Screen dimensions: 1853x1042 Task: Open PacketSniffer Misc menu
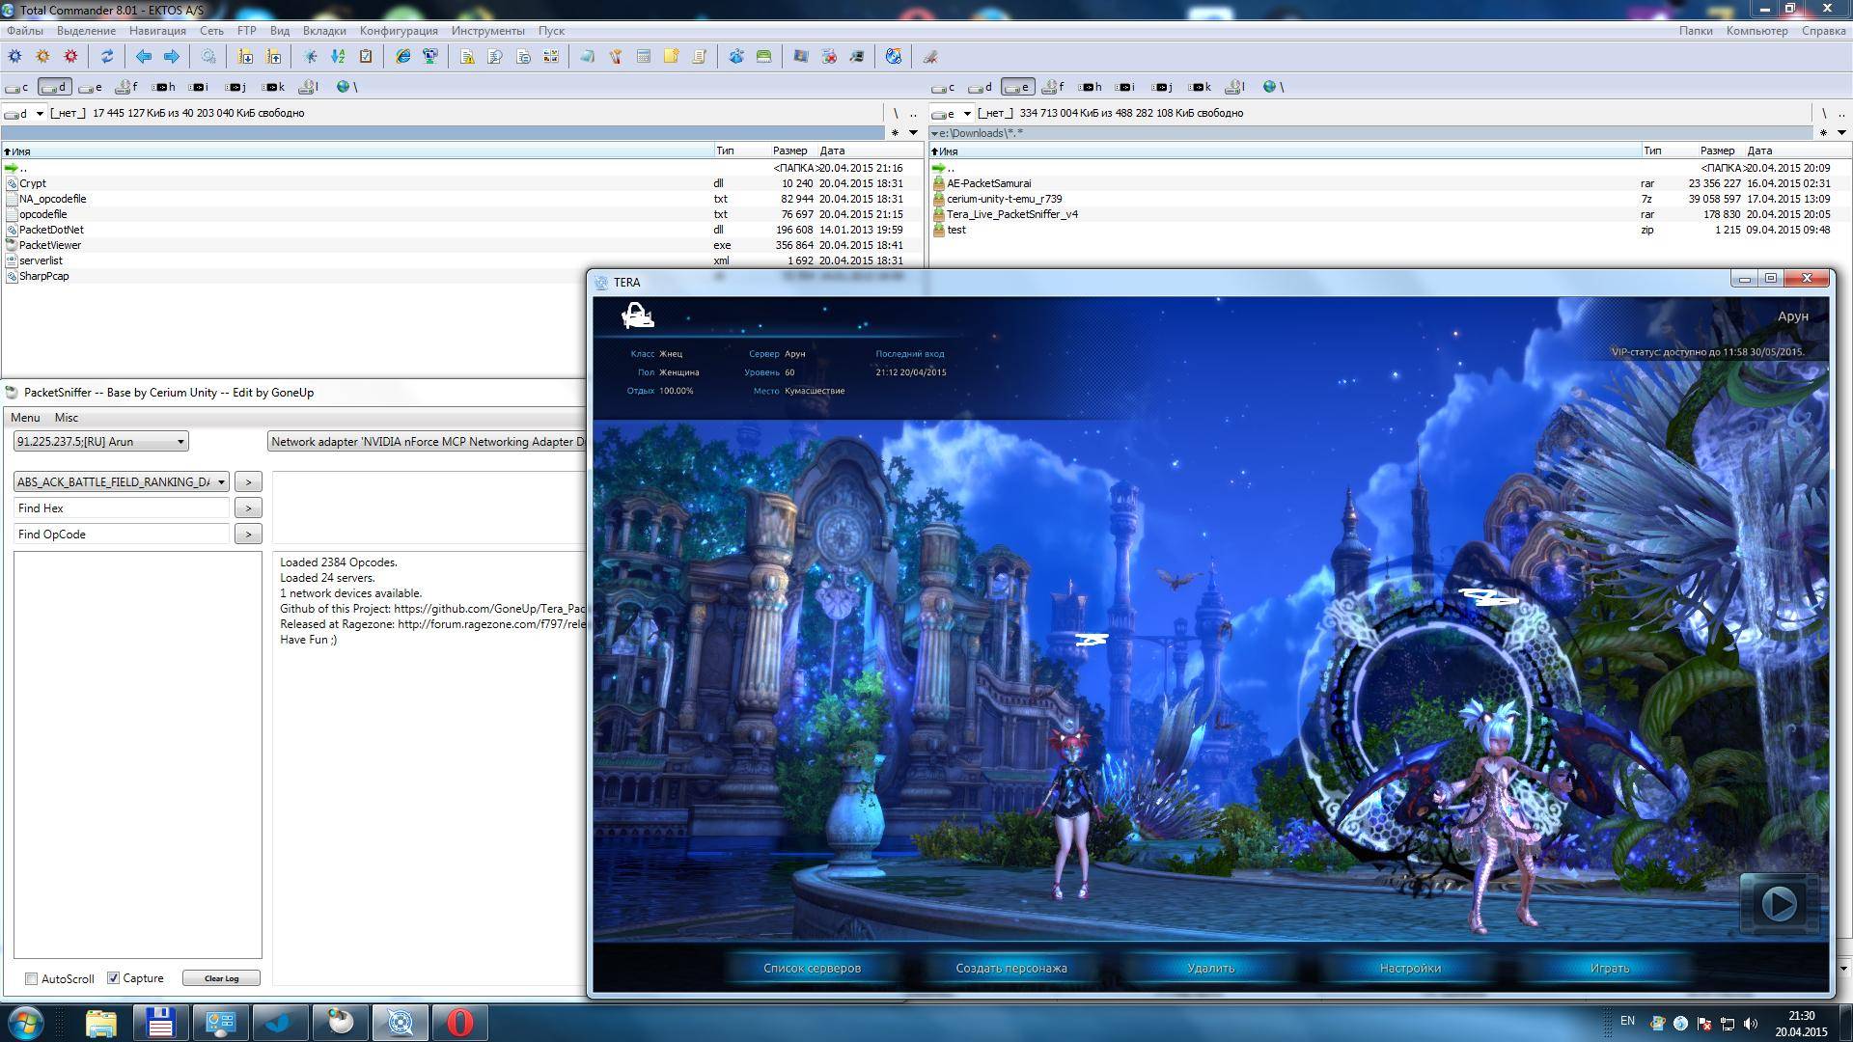(x=67, y=418)
